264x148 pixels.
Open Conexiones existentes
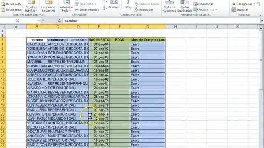point(49,6)
